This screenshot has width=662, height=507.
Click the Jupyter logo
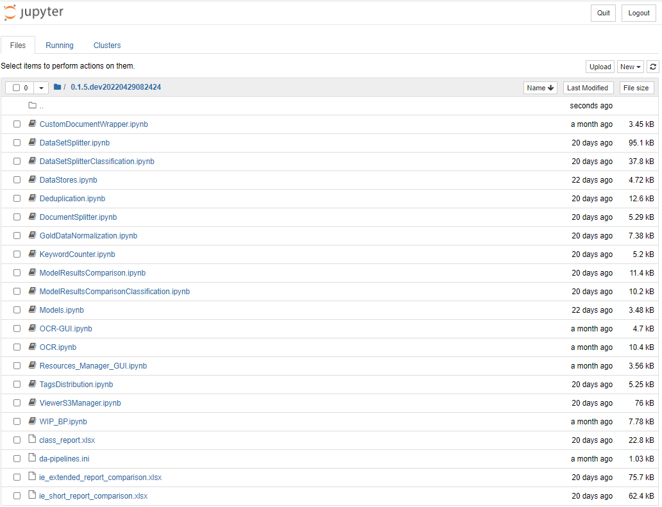point(34,13)
